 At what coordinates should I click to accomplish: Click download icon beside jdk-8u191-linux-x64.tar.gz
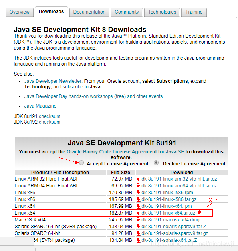click(x=138, y=213)
